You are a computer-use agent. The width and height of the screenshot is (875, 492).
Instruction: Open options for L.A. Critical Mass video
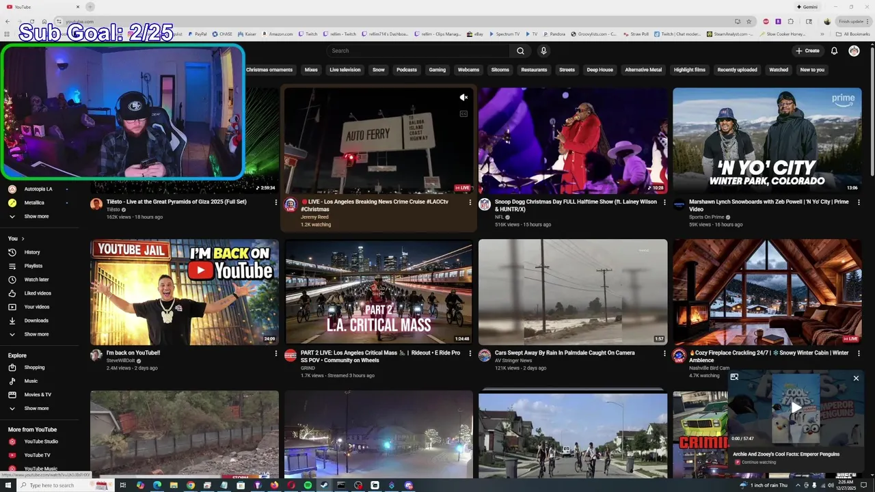tap(470, 353)
